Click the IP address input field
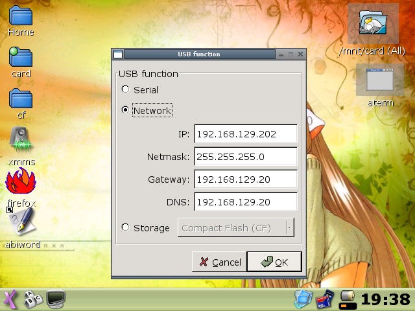Image resolution: width=415 pixels, height=311 pixels. [x=245, y=134]
